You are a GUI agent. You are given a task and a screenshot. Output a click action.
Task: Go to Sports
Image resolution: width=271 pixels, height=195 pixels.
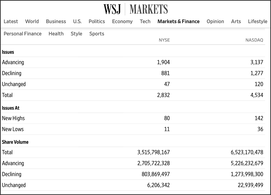coord(97,34)
